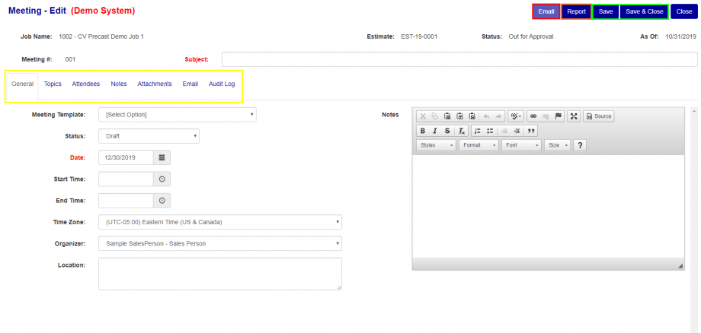The width and height of the screenshot is (701, 333).
Task: Switch to the Topics tab
Action: pos(53,84)
